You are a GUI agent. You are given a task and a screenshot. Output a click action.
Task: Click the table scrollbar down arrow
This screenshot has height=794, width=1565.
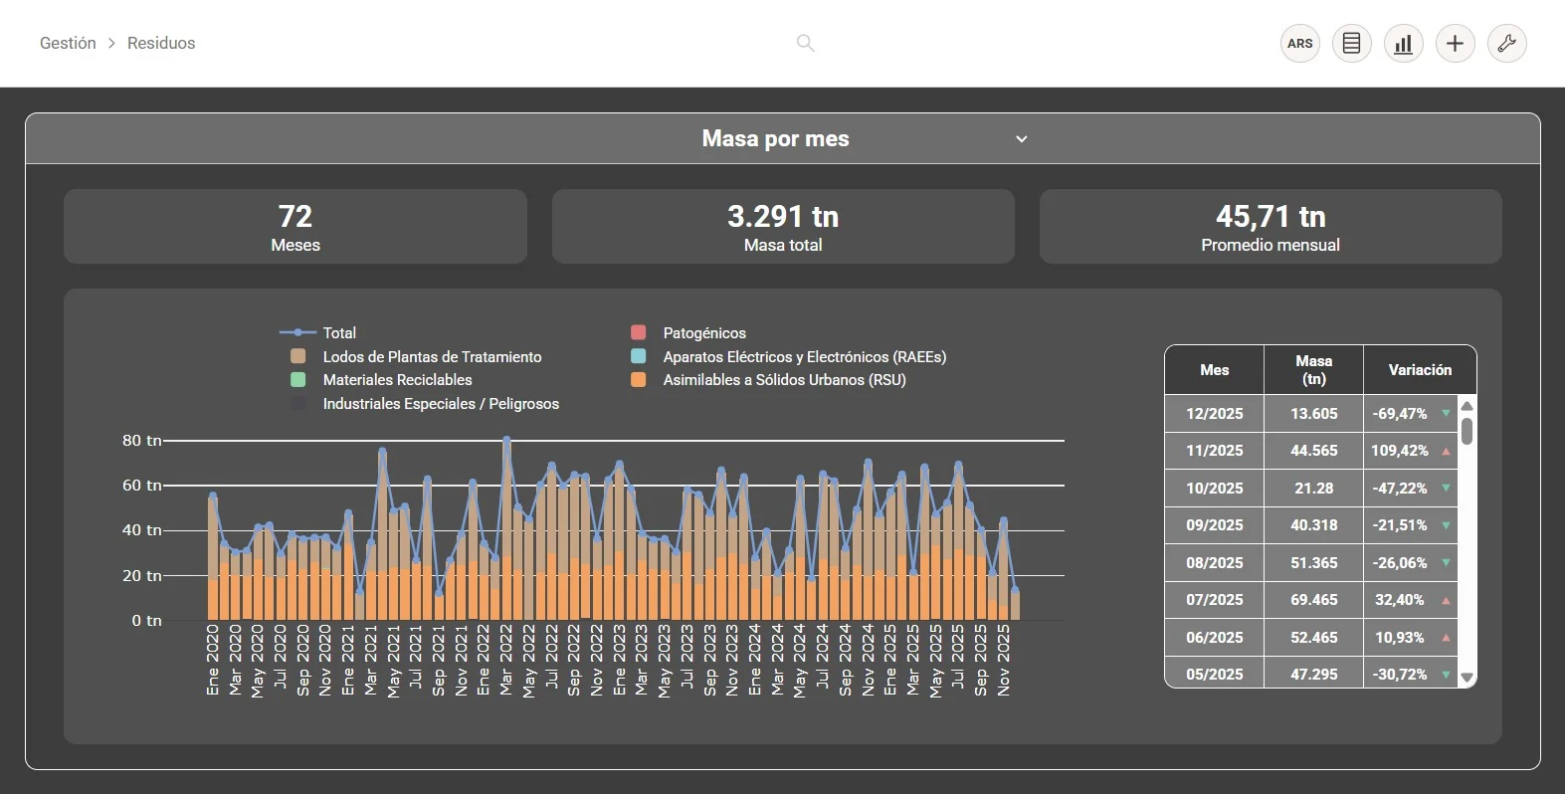point(1467,677)
